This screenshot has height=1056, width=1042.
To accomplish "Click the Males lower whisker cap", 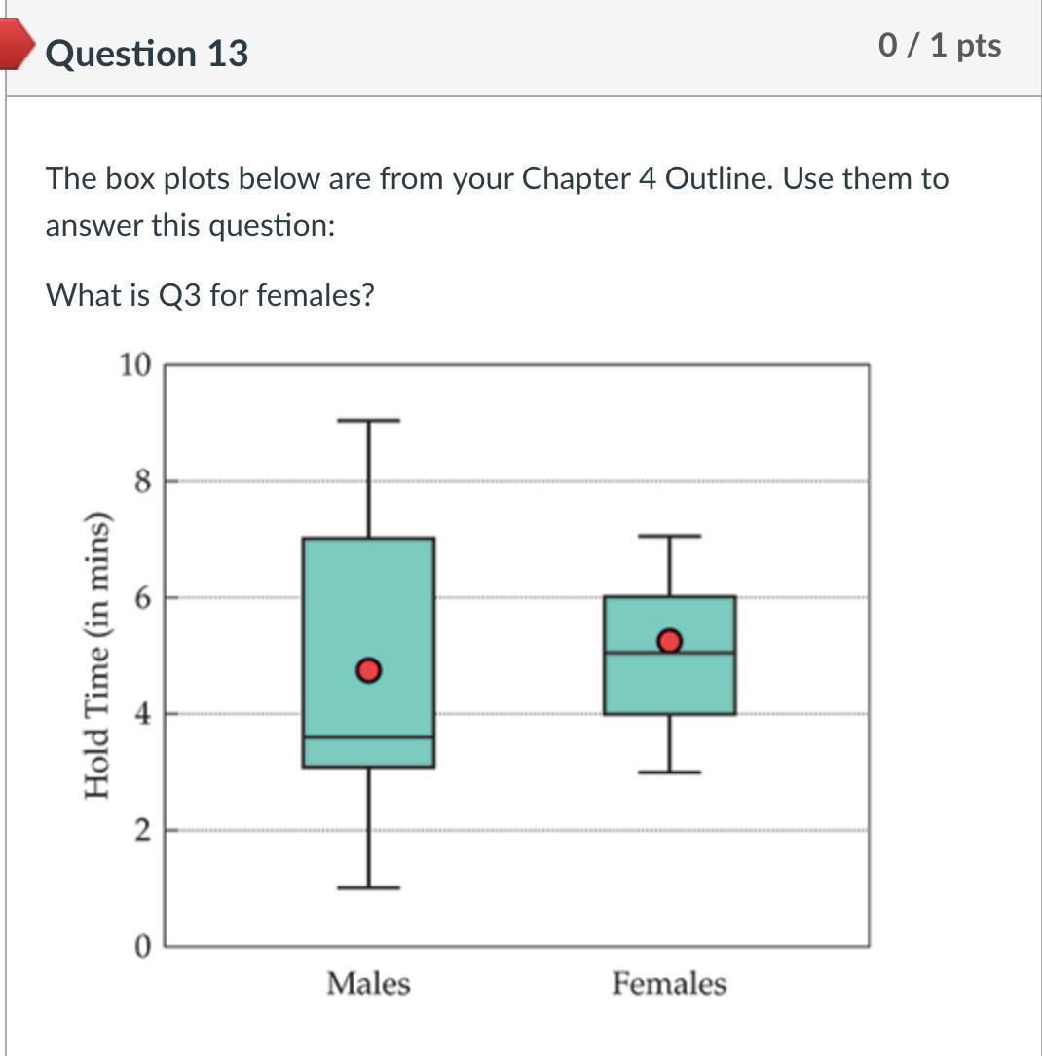I will 369,887.
